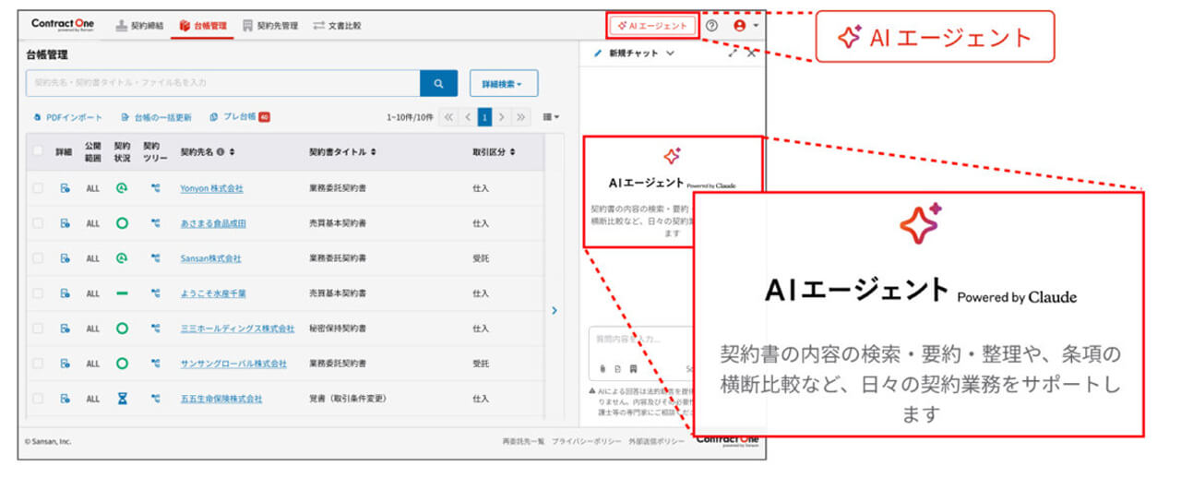Open the サンサングローバル株式会社 link
Viewport: 1181px width, 478px height.
[x=233, y=364]
